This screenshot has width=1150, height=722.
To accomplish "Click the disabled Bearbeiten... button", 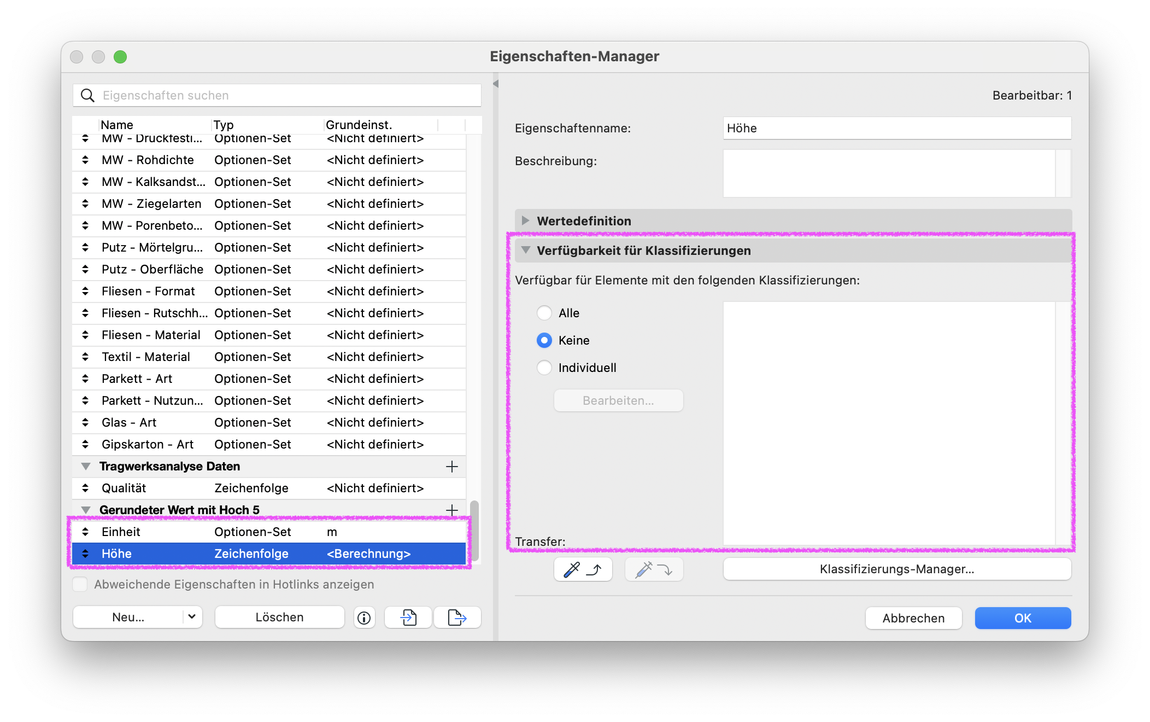I will [618, 400].
